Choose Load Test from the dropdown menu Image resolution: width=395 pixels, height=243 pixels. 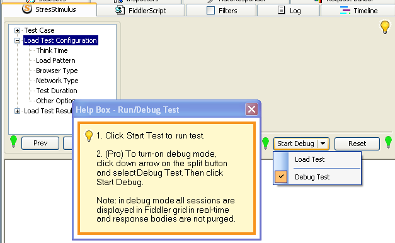point(318,159)
